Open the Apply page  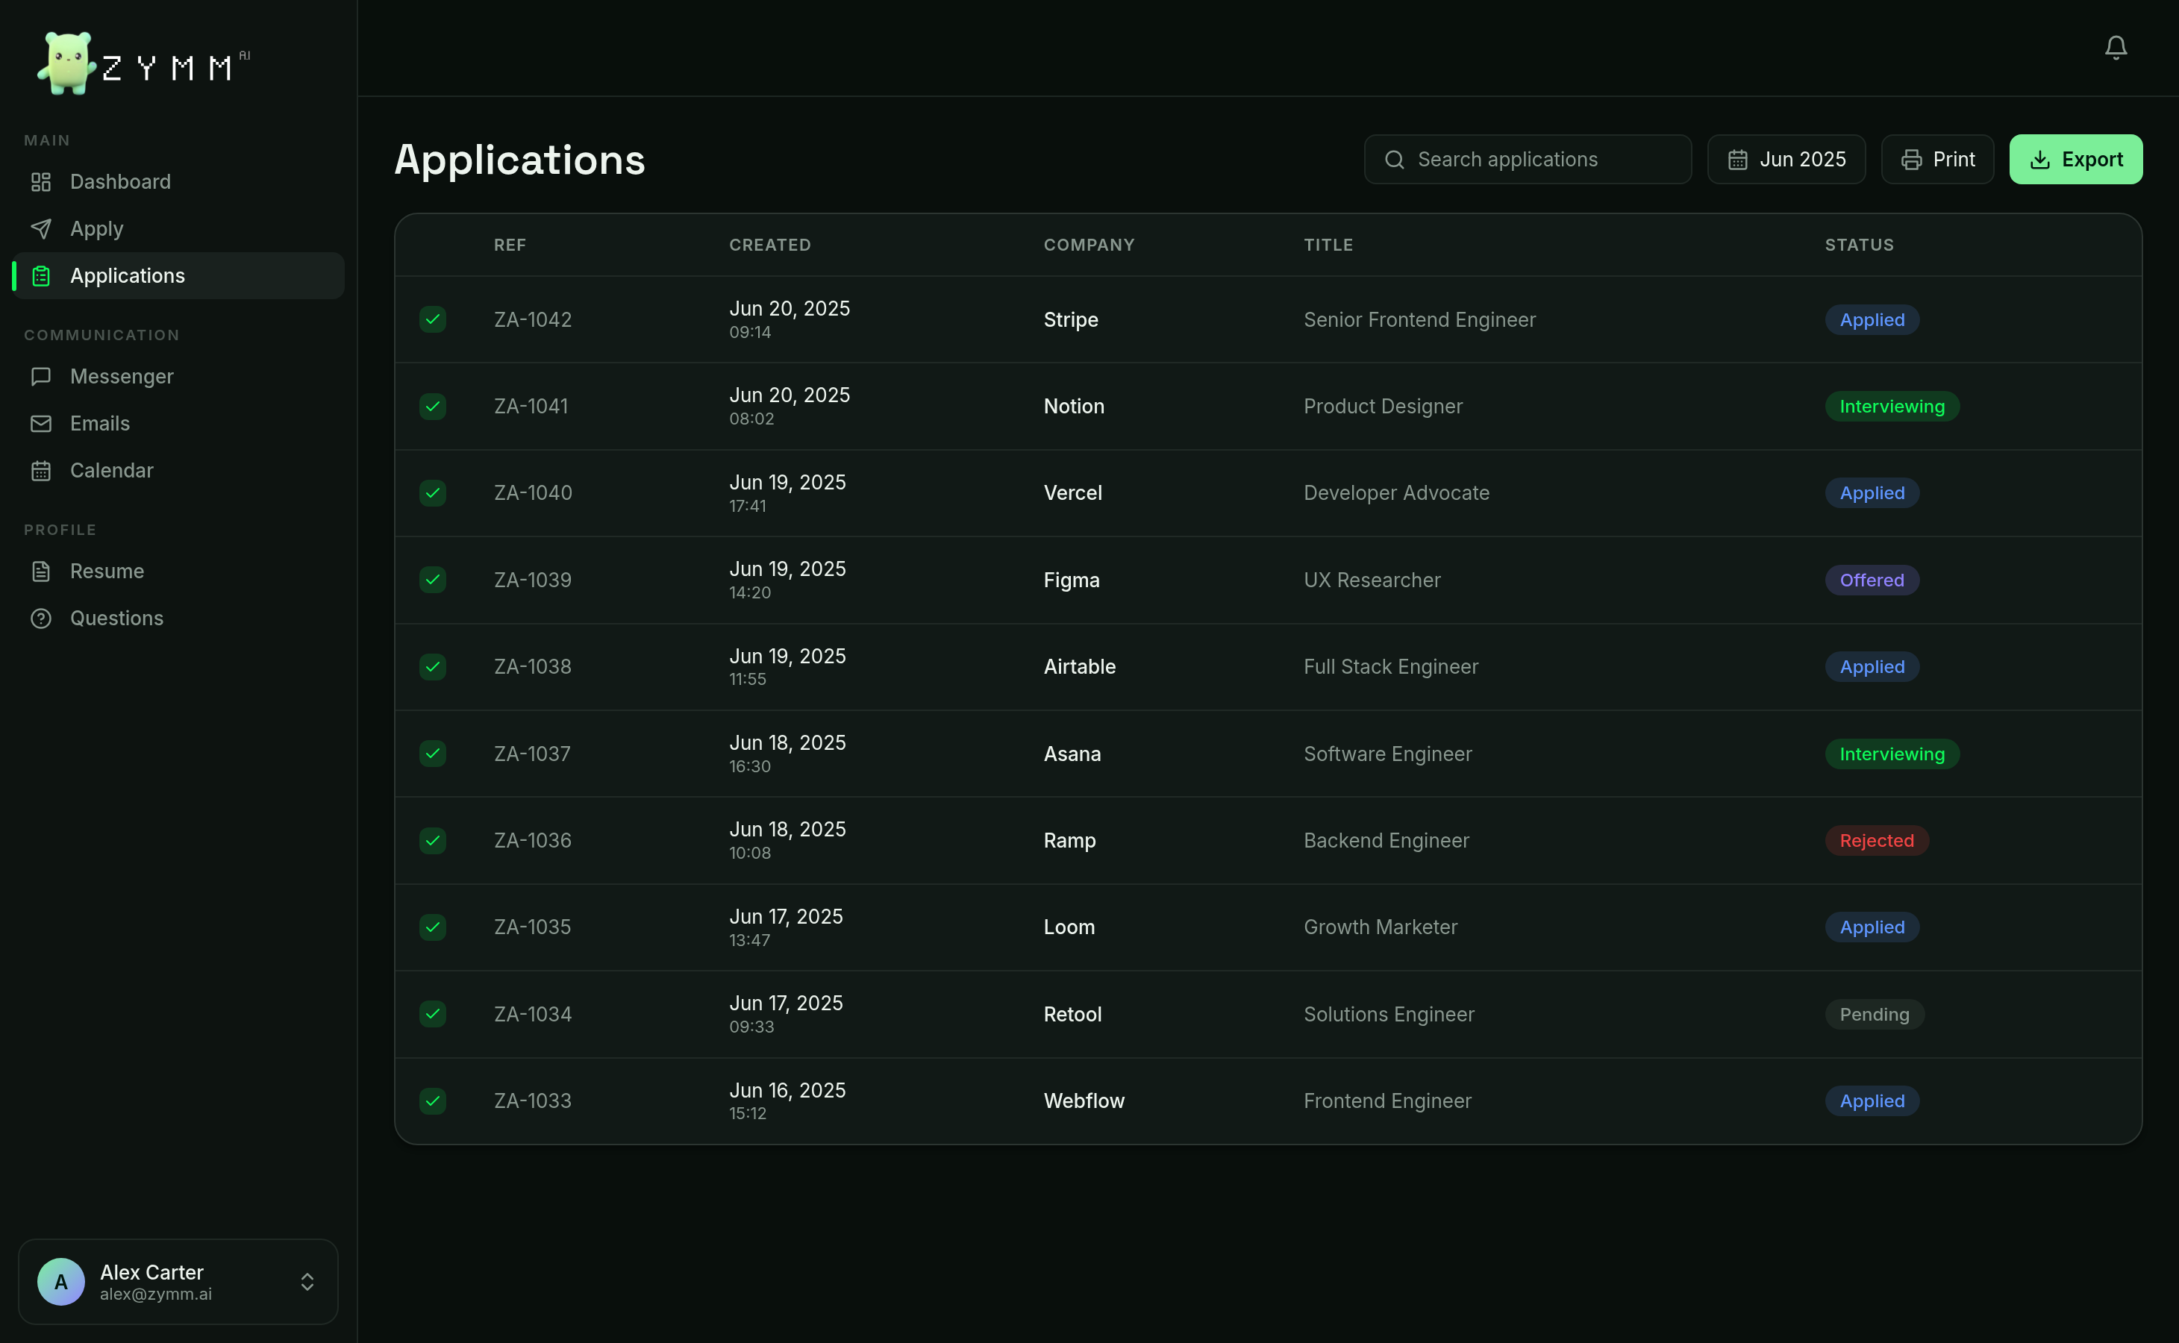[178, 229]
